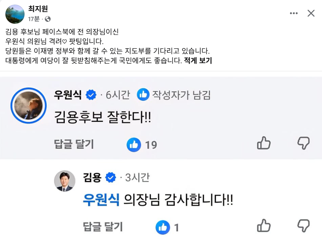Close the post with the X icon
322x248 pixels.
[311, 13]
